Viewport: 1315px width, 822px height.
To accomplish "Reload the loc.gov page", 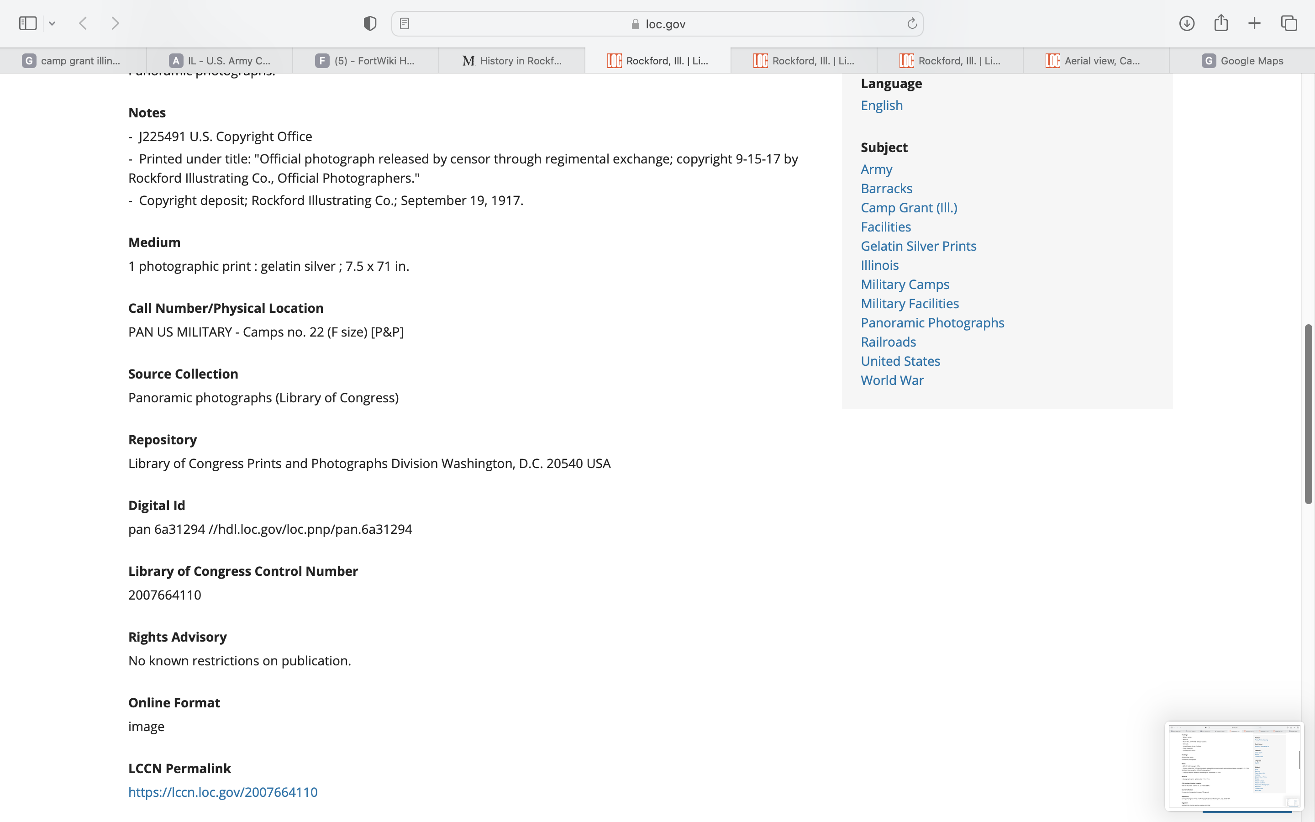I will (x=912, y=23).
